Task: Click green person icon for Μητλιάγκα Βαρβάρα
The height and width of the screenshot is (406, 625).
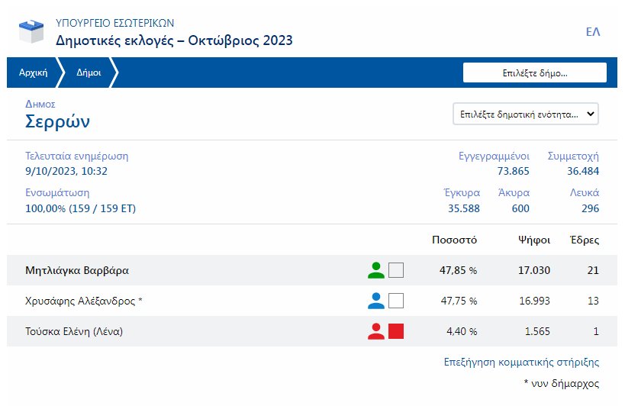Action: (x=375, y=270)
